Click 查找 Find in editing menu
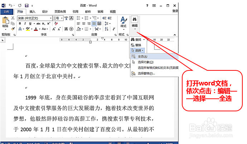Viewport: 247px width, 144px height. point(138,40)
